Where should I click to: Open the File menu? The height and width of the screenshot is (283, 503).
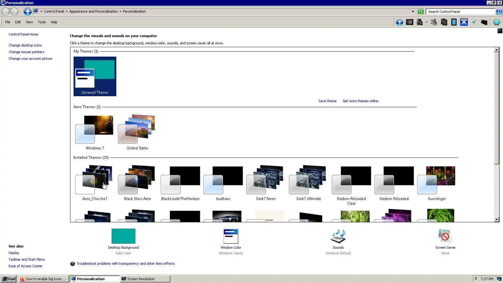[8, 22]
